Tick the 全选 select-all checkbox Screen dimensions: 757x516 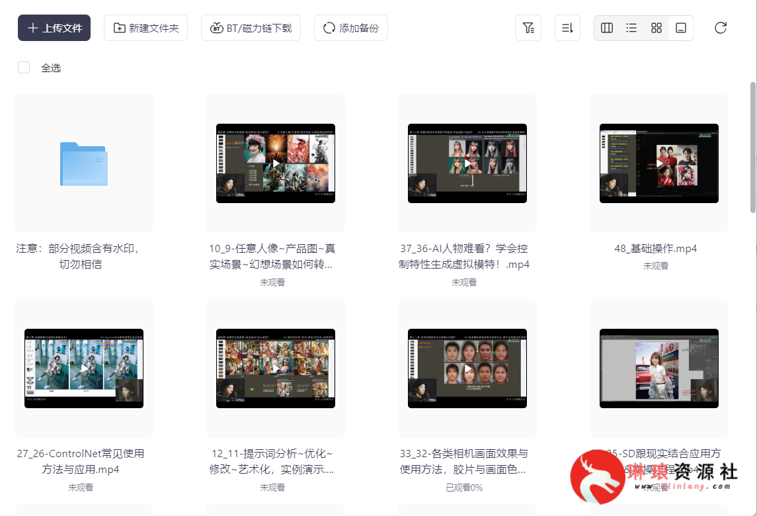pos(24,67)
